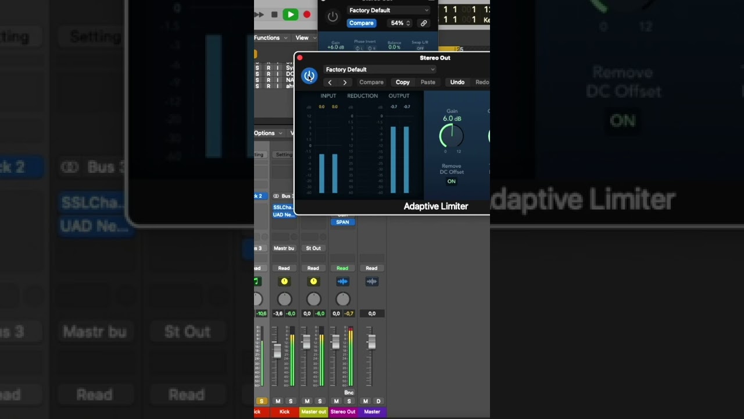Change the 54% window size stepper
Screen dimensions: 744x419
[408, 23]
